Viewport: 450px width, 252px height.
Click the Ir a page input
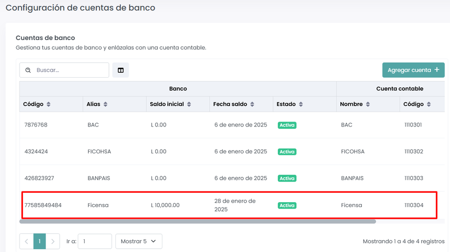[95, 241]
